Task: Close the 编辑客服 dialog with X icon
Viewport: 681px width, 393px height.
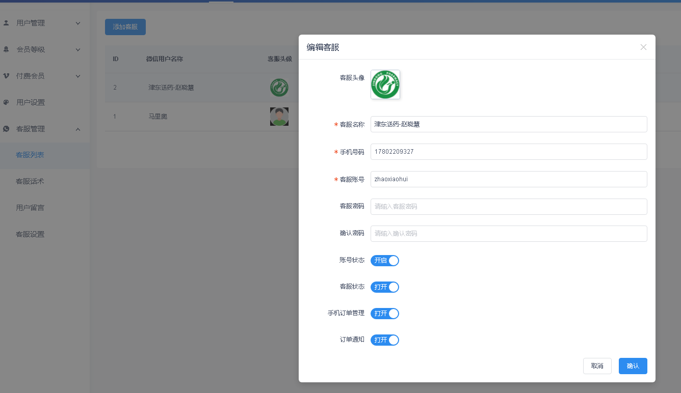Action: (x=643, y=47)
